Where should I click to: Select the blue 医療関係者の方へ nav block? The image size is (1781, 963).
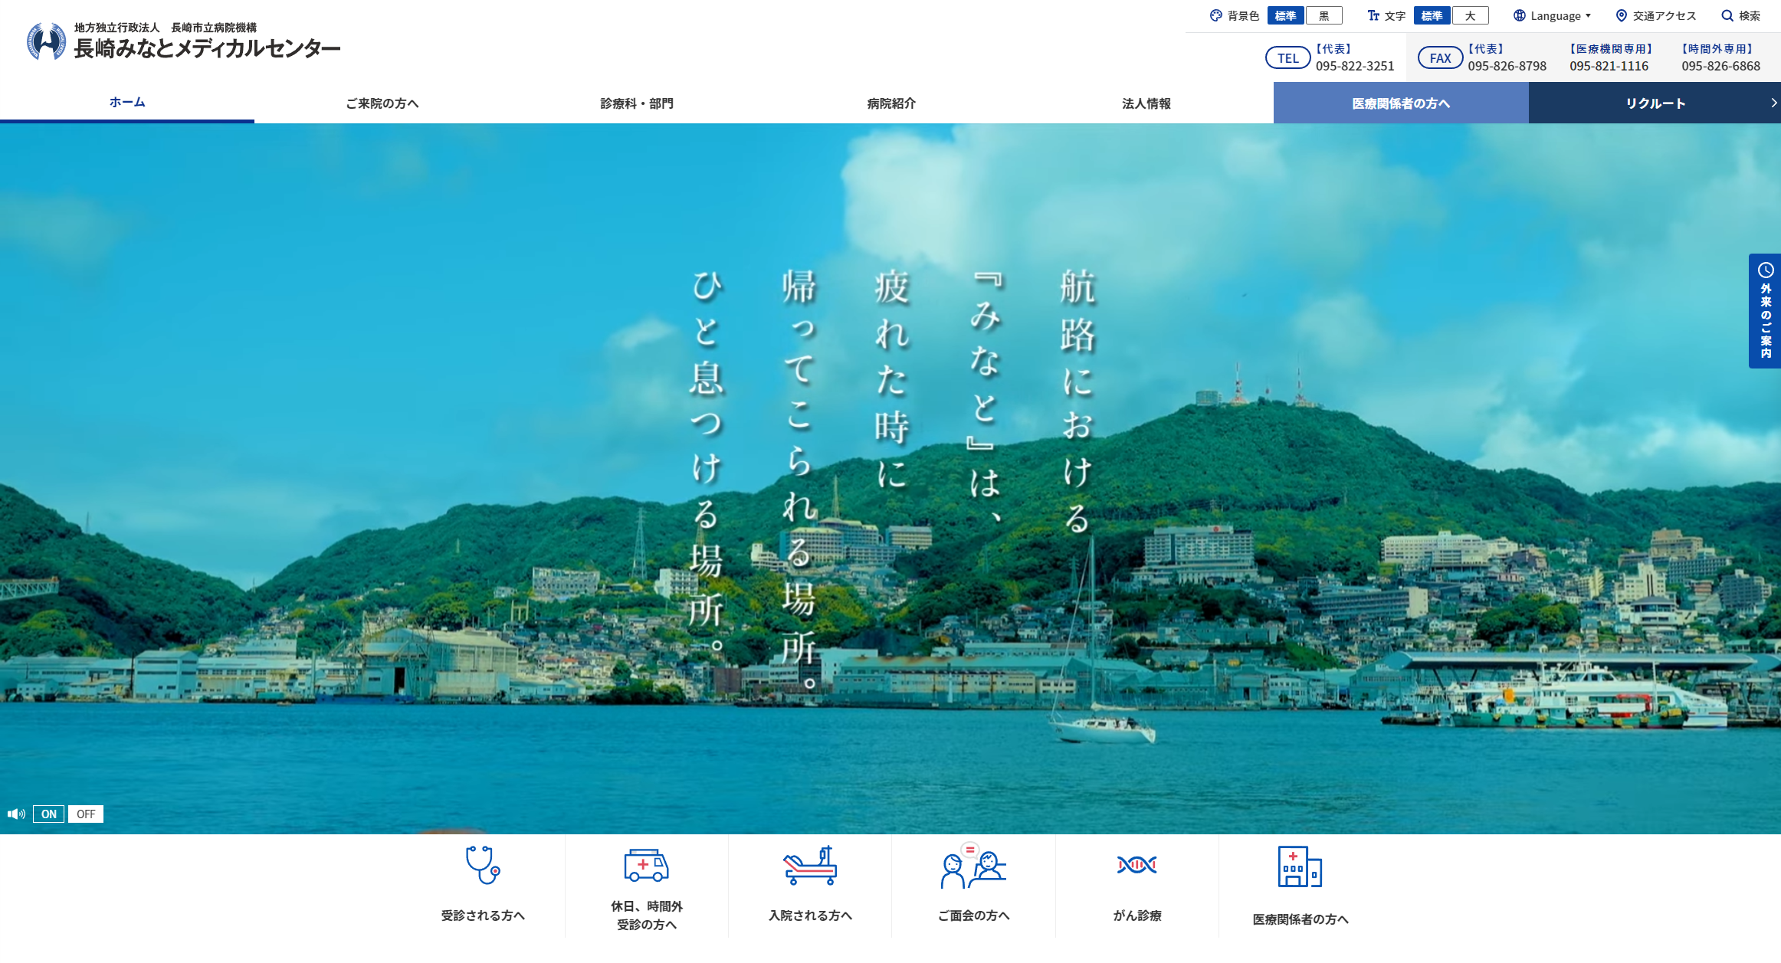click(x=1400, y=103)
